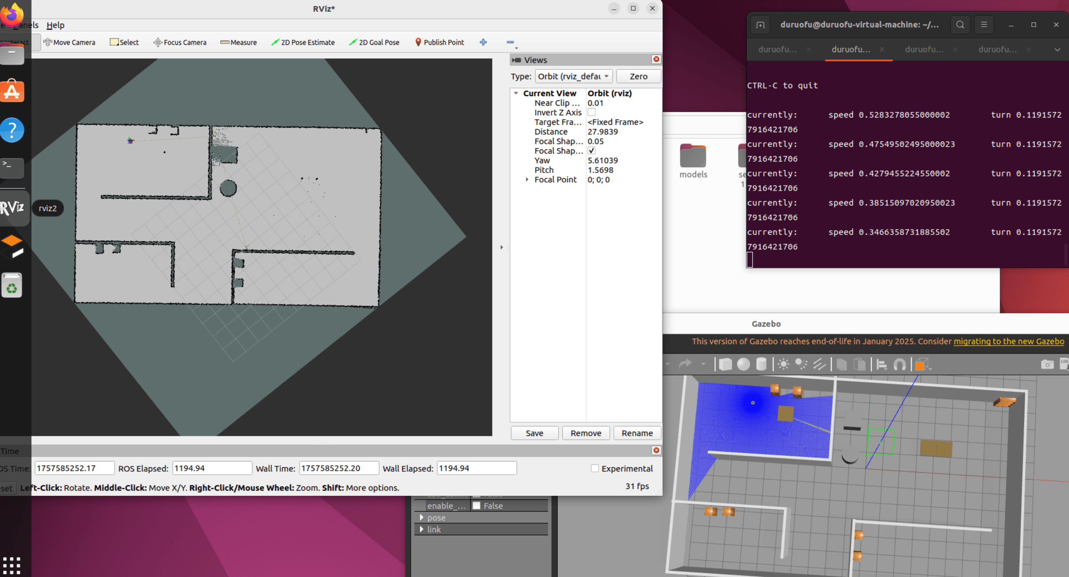Viewport: 1069px width, 577px height.
Task: Switch to the first terminal tab
Action: 777,49
